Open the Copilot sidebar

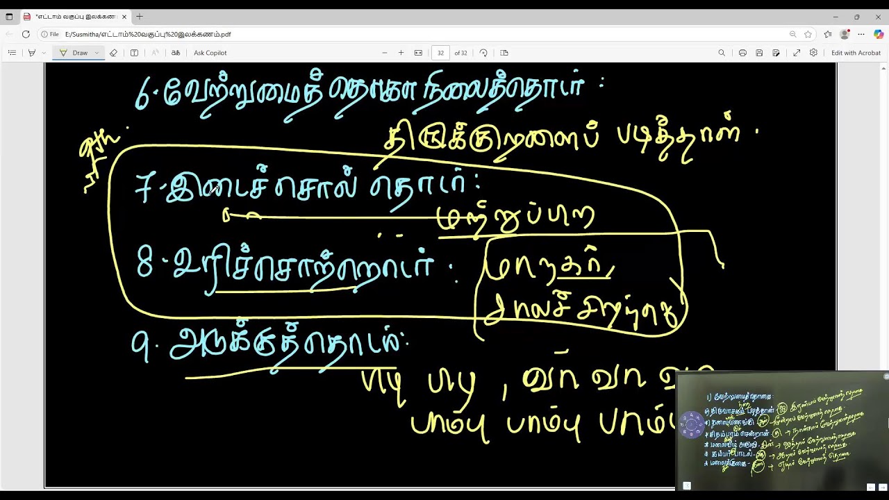879,34
